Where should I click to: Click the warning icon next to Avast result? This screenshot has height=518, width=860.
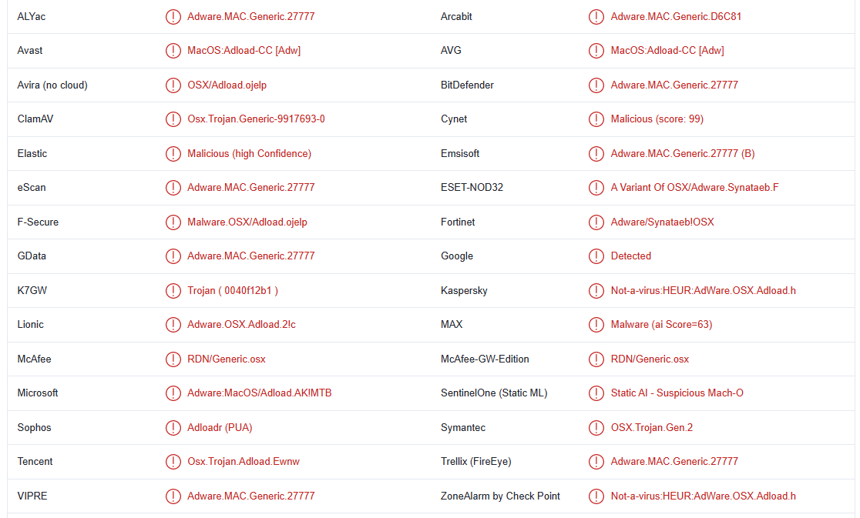pos(173,51)
